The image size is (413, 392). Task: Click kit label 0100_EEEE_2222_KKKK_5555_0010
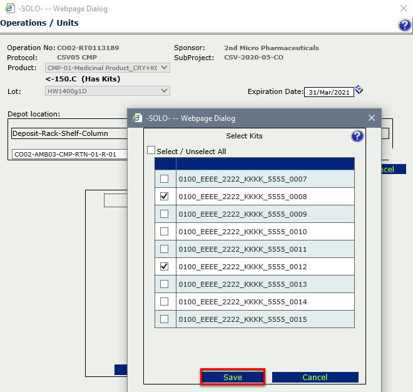pos(243,232)
